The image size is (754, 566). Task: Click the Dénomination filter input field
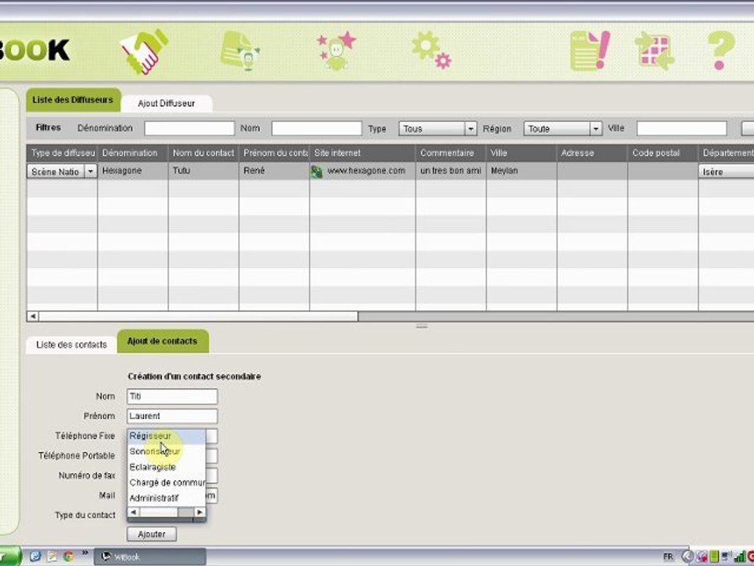pos(189,128)
